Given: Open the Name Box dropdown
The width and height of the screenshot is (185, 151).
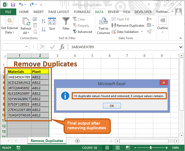Looking at the screenshot, I should (x=27, y=47).
